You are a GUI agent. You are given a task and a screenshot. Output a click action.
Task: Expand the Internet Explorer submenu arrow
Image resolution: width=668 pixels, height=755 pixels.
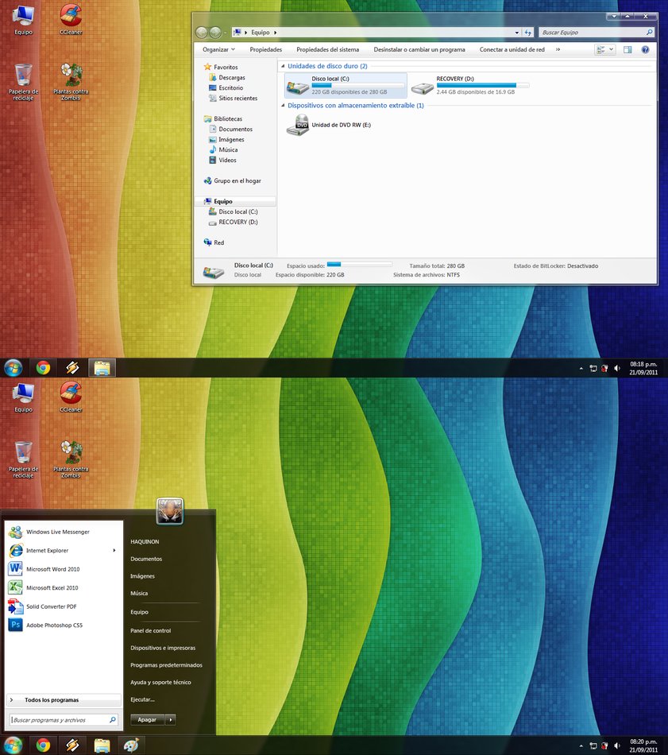[x=114, y=551]
